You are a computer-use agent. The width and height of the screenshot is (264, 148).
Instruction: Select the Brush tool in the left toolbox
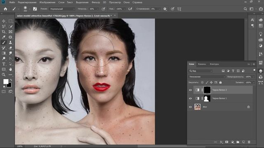pyautogui.click(x=4, y=42)
